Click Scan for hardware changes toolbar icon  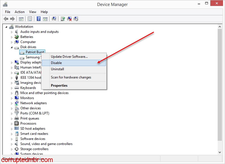pyautogui.click(x=54, y=19)
